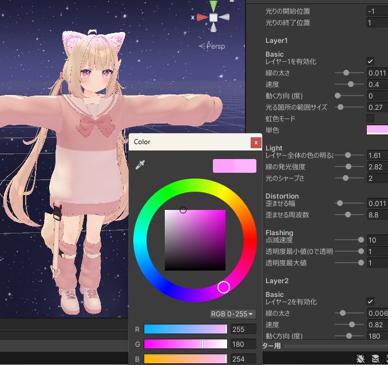Adjust the 線の発光強度 slider
Screen dimensions: 388x365
[350, 166]
